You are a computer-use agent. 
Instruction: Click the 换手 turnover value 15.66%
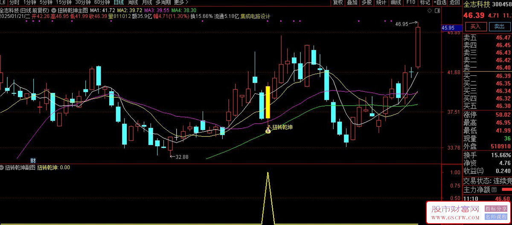click(x=501, y=155)
